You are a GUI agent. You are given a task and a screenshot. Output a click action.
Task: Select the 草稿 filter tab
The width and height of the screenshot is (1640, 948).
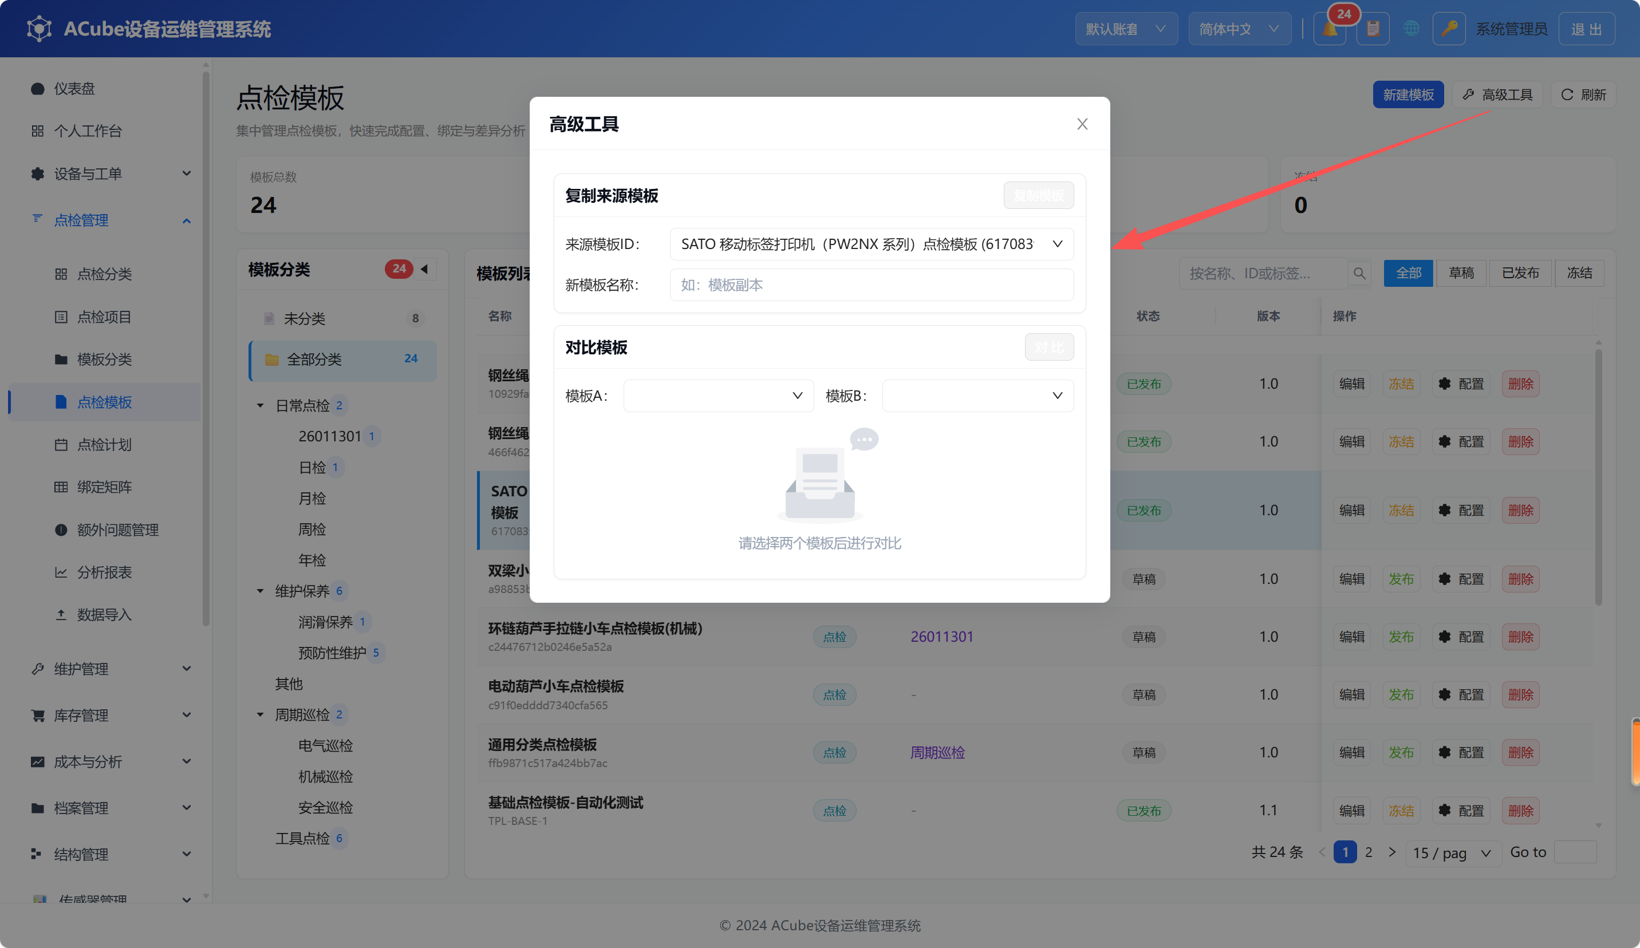1461,273
